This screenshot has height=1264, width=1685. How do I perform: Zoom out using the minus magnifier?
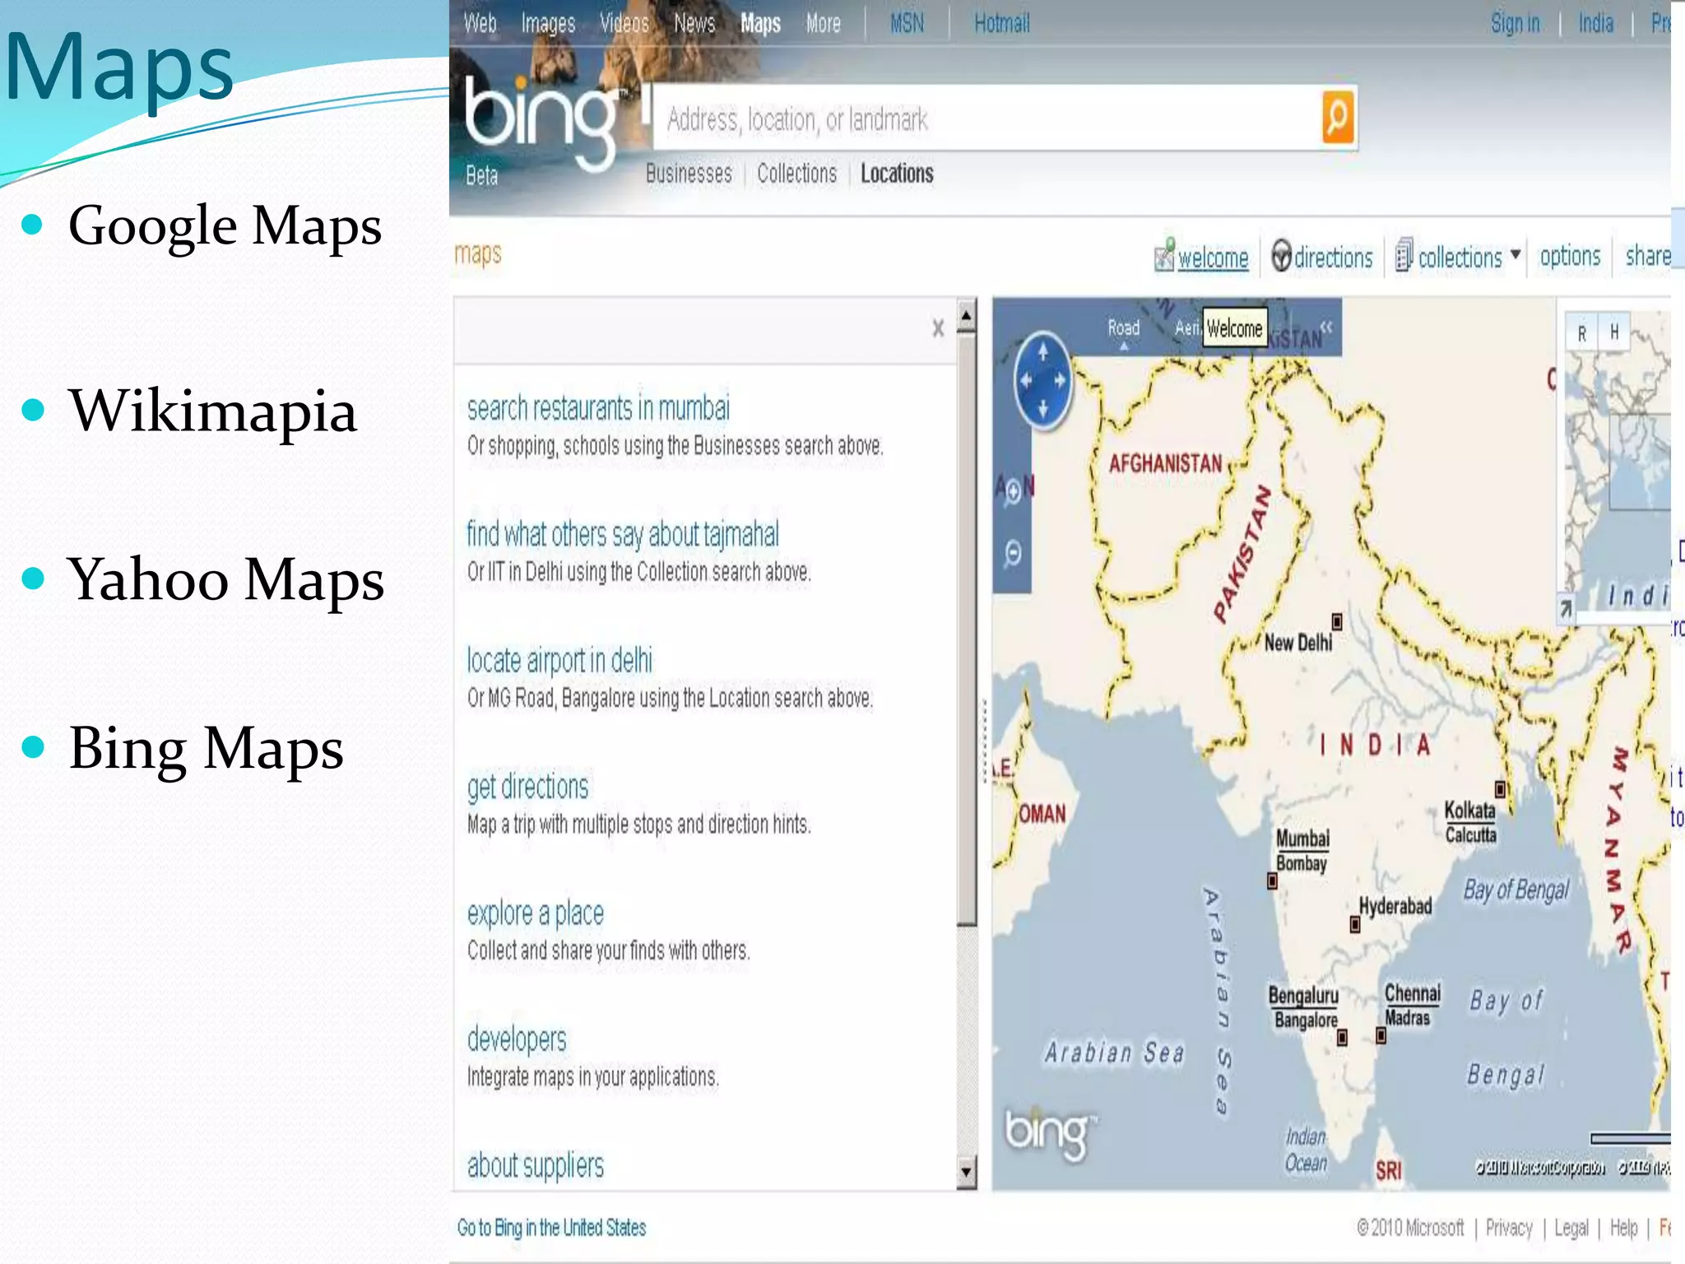click(1013, 553)
